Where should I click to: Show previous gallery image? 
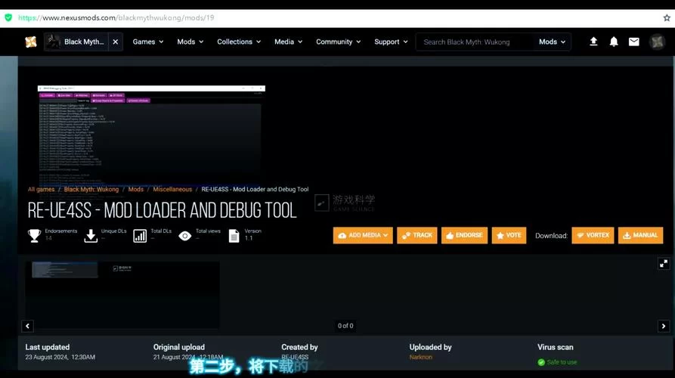(x=28, y=326)
